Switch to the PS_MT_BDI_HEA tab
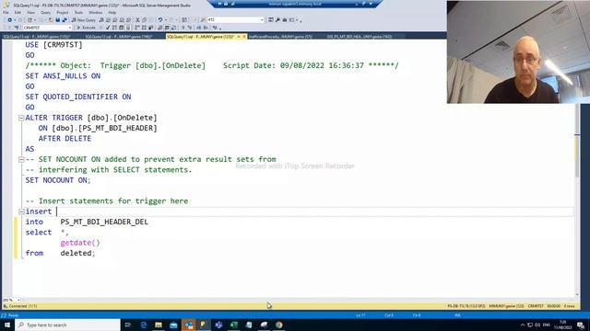This screenshot has height=331, width=590. [360, 37]
